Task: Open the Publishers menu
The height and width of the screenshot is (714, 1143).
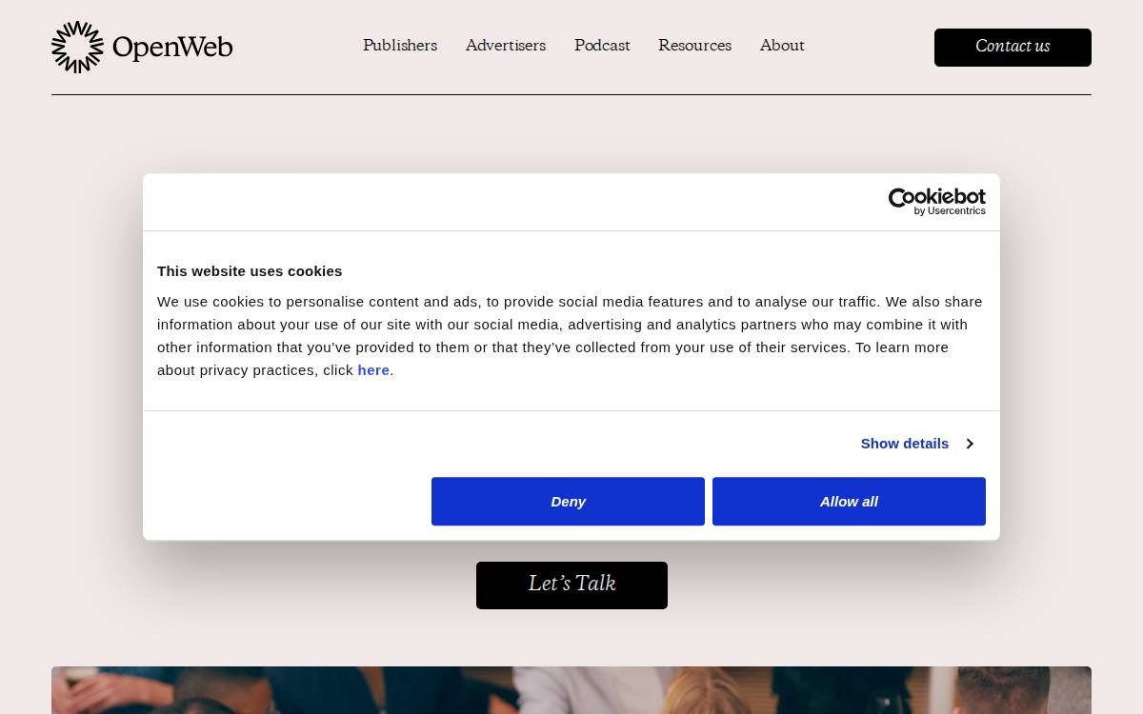Action: pyautogui.click(x=400, y=46)
